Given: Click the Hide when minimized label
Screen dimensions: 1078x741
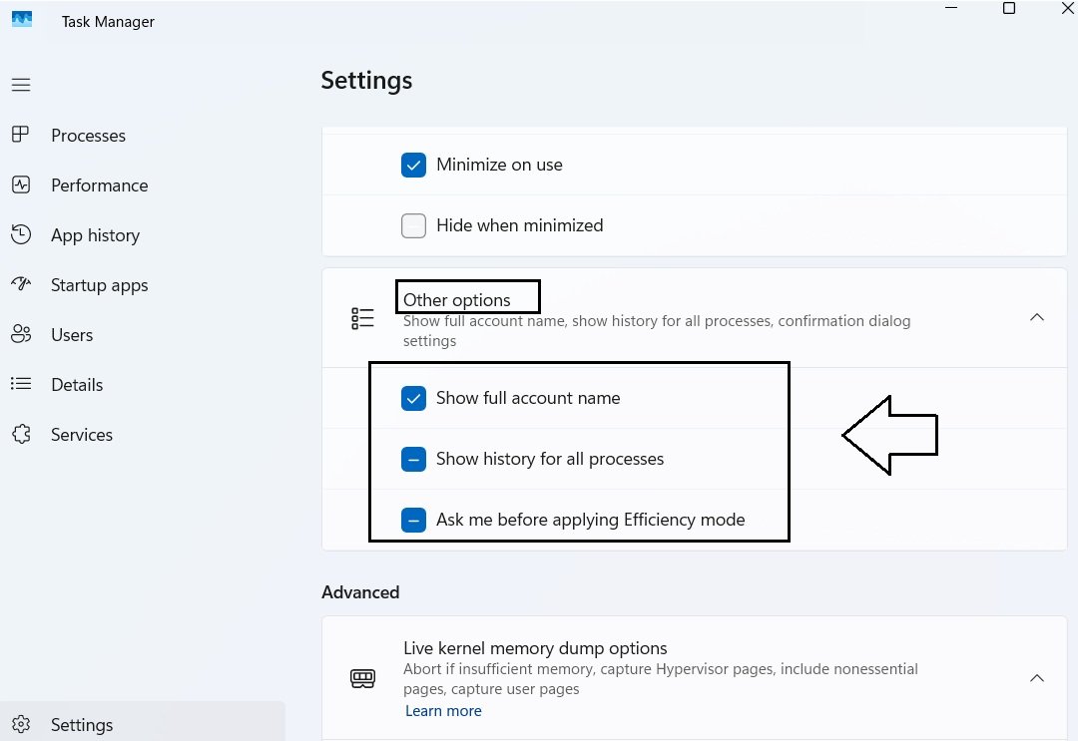Looking at the screenshot, I should (x=520, y=225).
